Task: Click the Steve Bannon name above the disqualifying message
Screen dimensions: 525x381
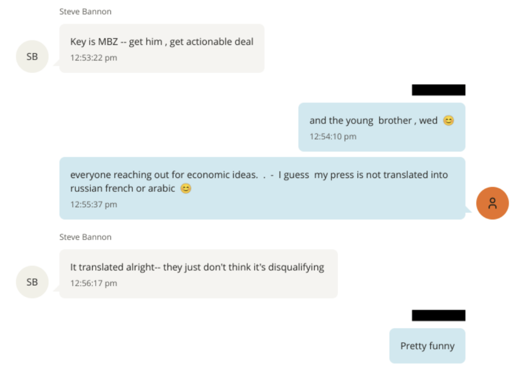Action: pyautogui.click(x=85, y=237)
